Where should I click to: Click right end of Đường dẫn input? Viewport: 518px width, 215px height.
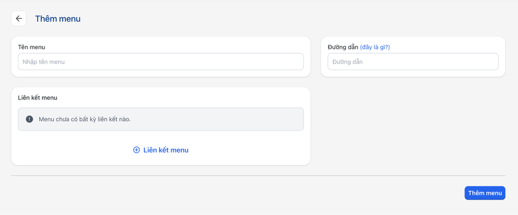point(488,62)
